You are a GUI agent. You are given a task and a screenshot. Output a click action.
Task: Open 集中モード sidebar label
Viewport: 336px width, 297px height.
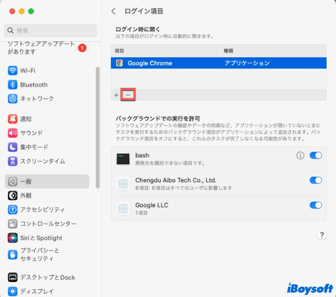(x=34, y=147)
